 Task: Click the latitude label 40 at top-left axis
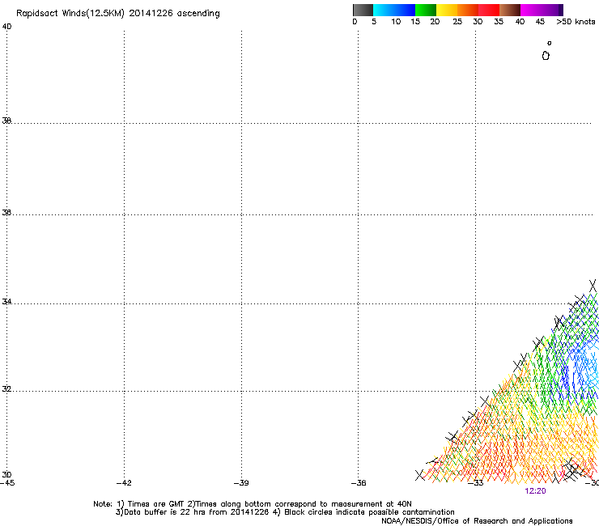(6, 27)
